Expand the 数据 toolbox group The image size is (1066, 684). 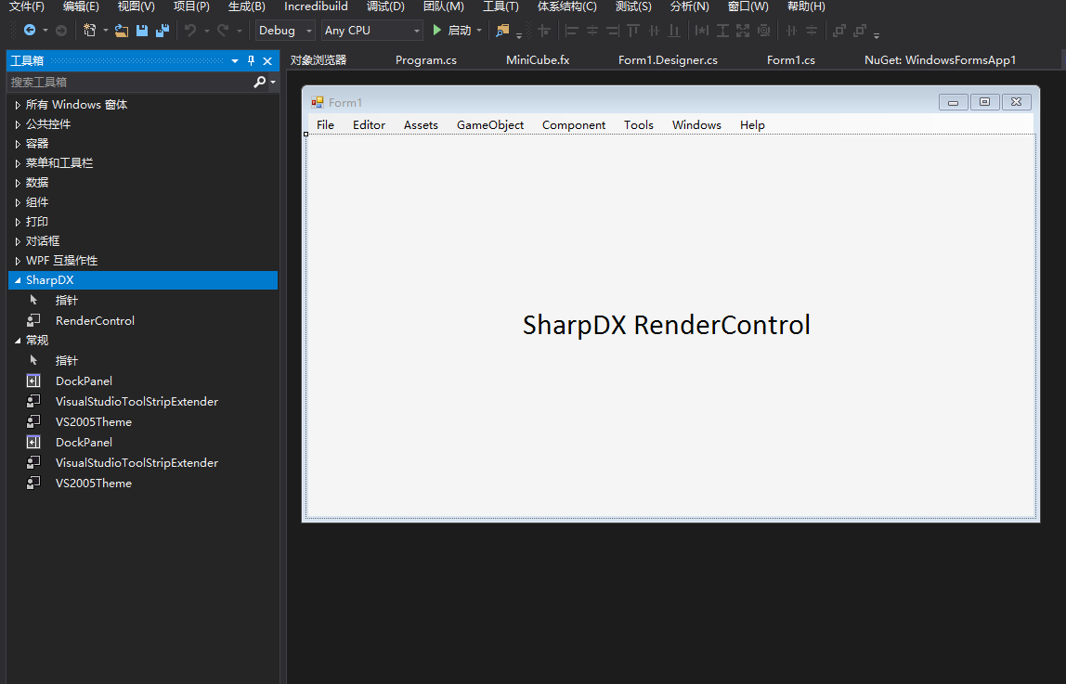(x=18, y=183)
